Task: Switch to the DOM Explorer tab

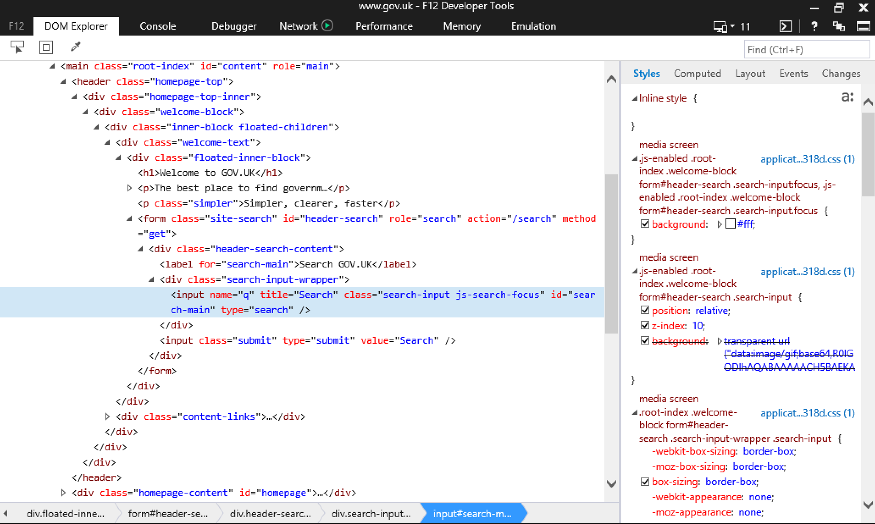Action: (x=76, y=26)
